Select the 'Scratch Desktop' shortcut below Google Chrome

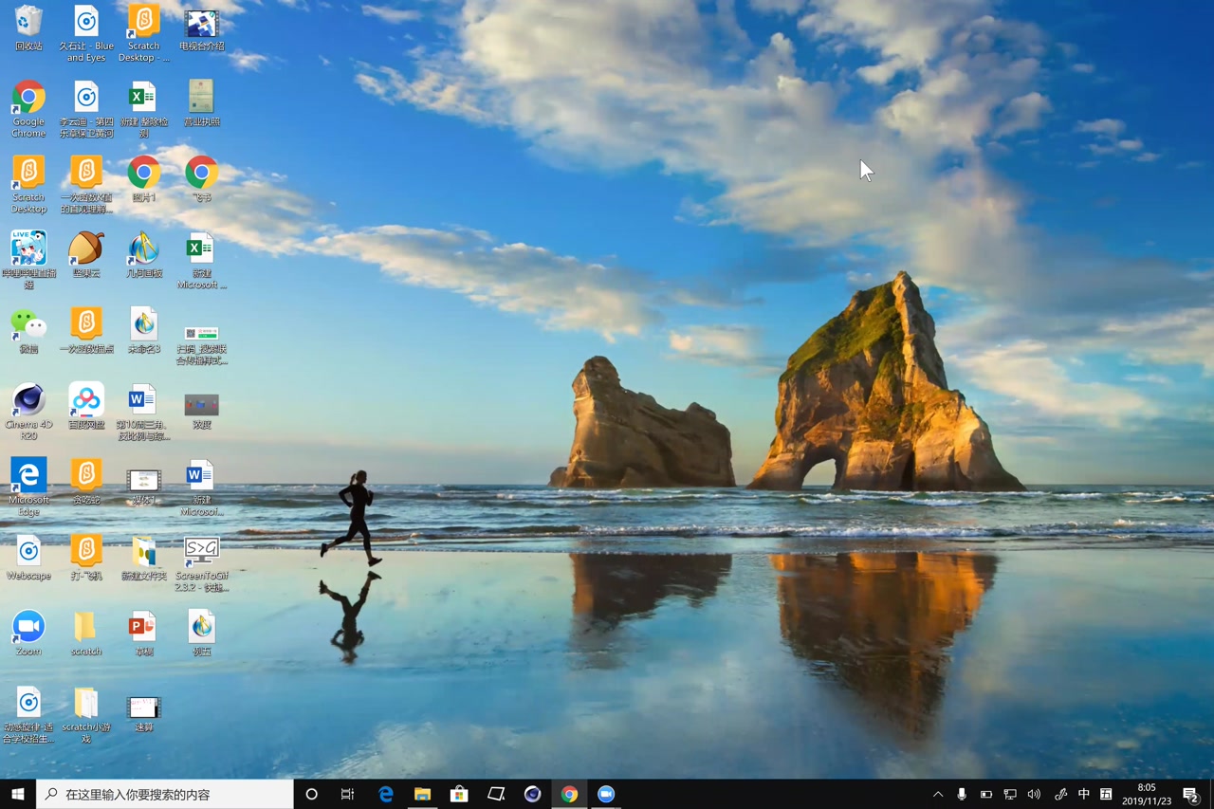(28, 185)
